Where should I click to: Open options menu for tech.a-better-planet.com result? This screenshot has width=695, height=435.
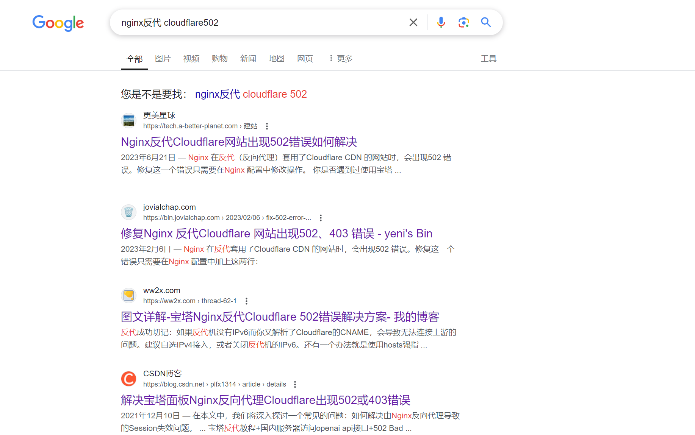click(x=267, y=126)
